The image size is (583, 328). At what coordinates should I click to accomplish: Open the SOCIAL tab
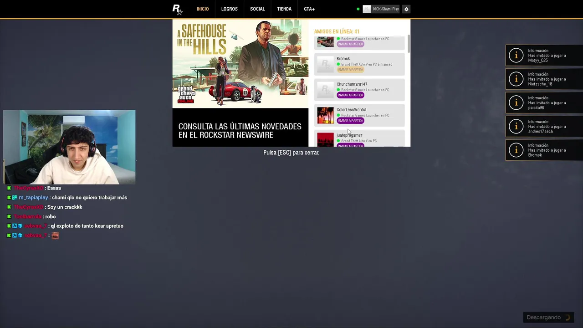point(257,9)
